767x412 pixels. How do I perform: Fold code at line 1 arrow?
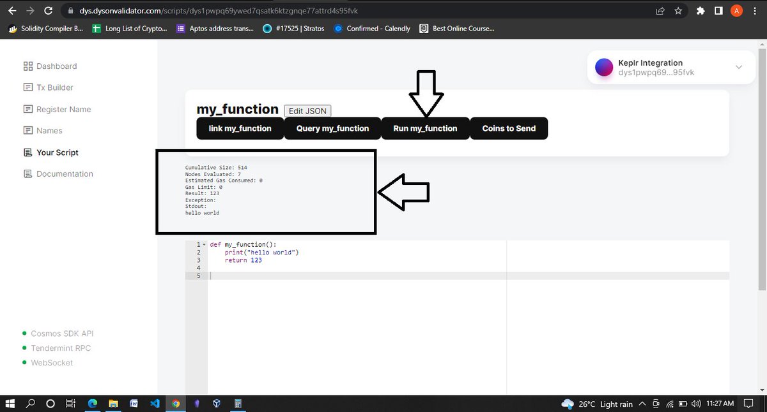click(204, 244)
